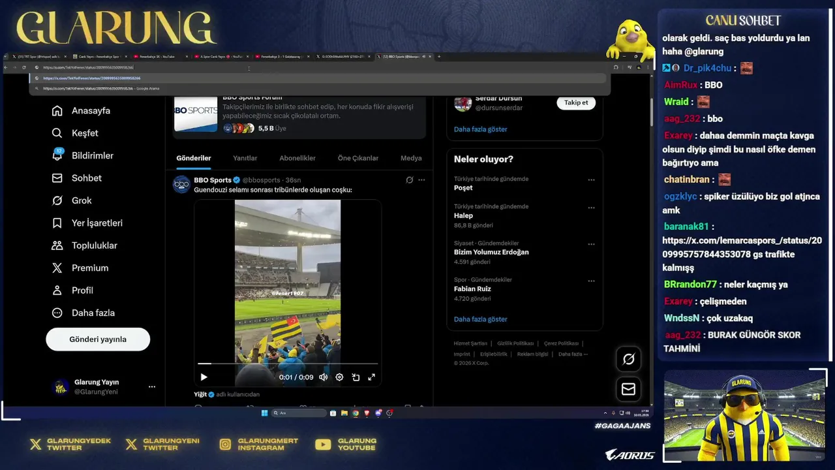The image size is (835, 470).
Task: Switch to Yanıtlar tab
Action: pyautogui.click(x=245, y=158)
